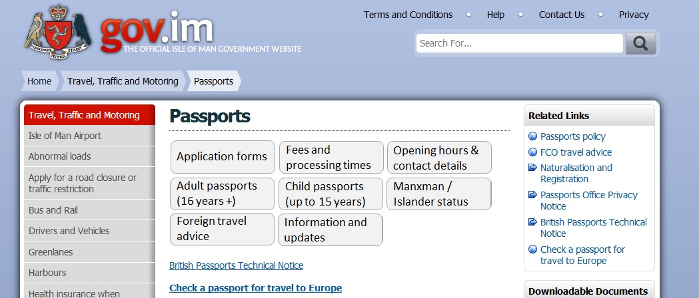This screenshot has width=699, height=298.
Task: Open Fees and processing times tile
Action: [331, 158]
